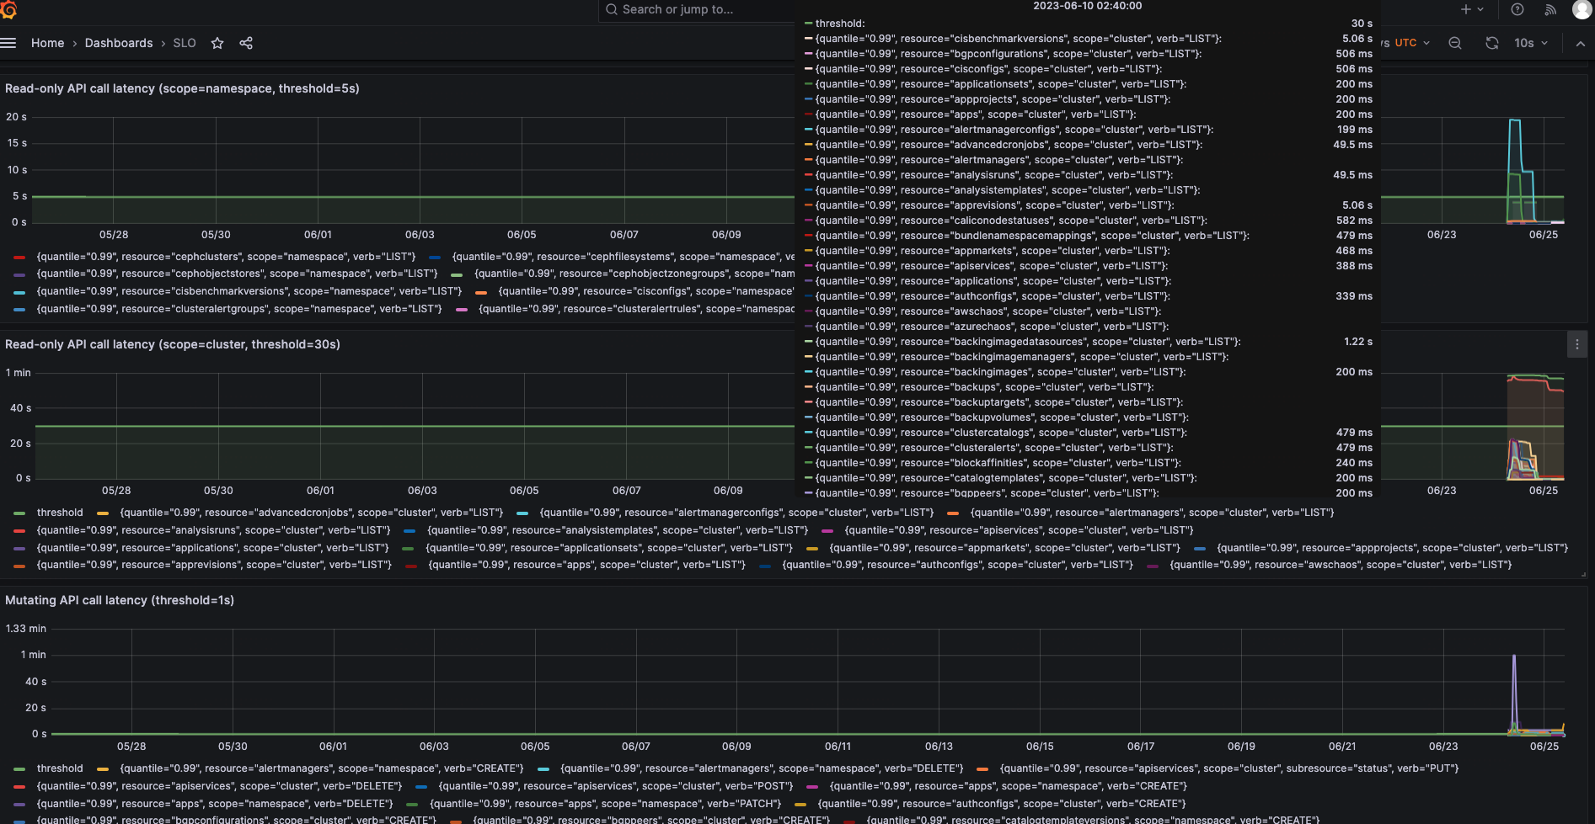Screen dimensions: 1595x824
Task: Toggle cisbenchmarkversions namespace legend series
Action: click(x=249, y=291)
